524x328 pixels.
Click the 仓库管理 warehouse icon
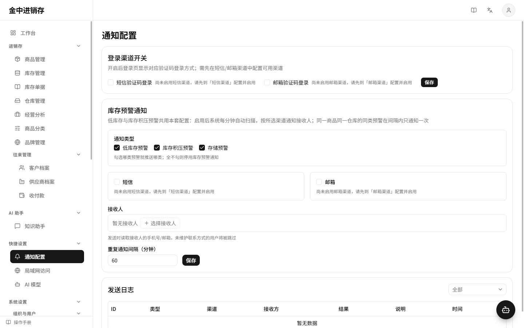tap(17, 101)
